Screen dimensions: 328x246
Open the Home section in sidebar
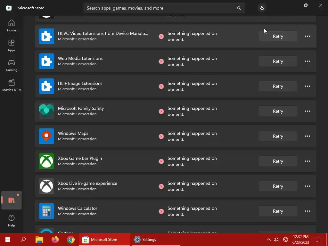tap(12, 26)
